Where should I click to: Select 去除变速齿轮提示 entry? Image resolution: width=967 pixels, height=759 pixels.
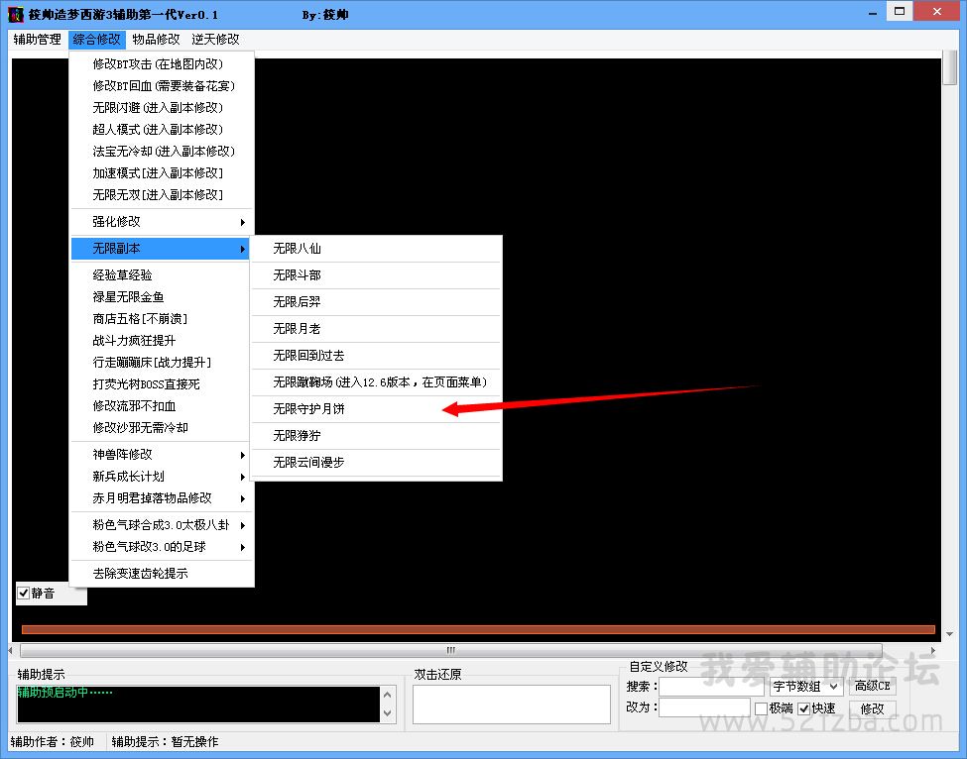point(162,574)
